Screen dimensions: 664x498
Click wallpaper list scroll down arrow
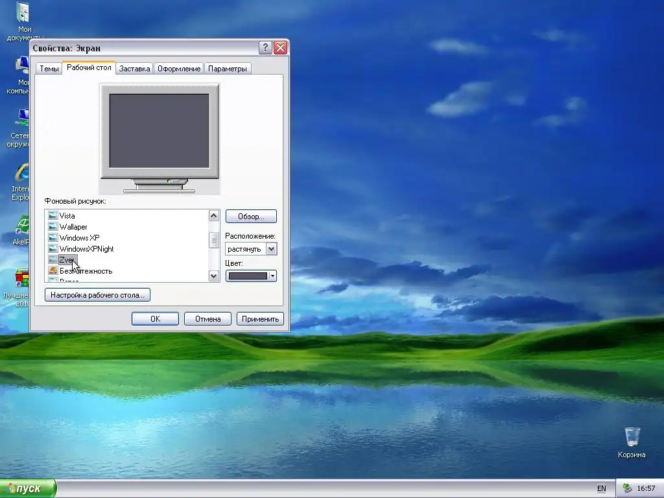(213, 276)
